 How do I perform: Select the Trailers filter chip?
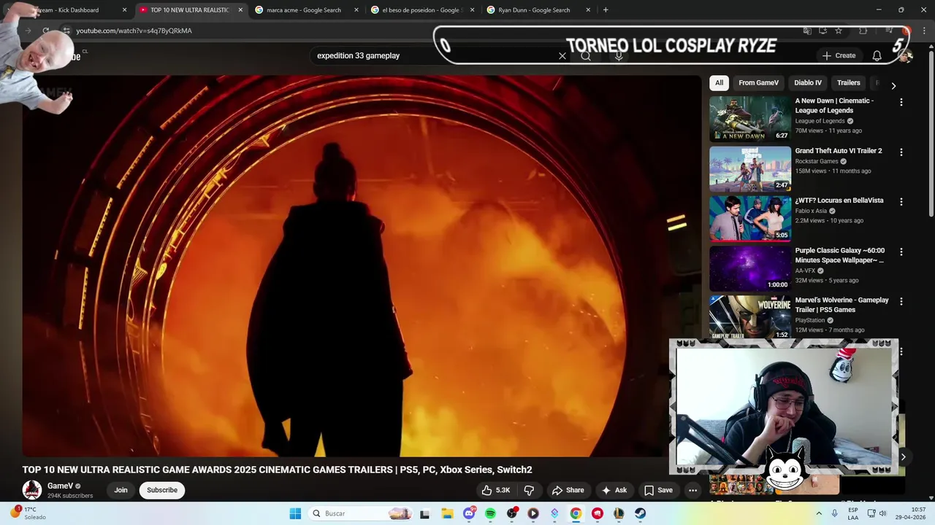tap(848, 83)
